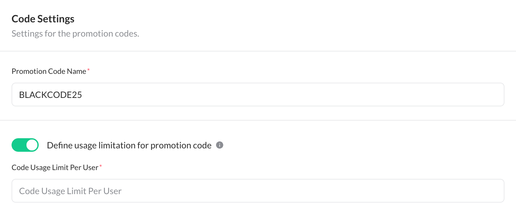The image size is (516, 208).
Task: Click the BLACKCODE25 text in the field
Action: coord(51,95)
